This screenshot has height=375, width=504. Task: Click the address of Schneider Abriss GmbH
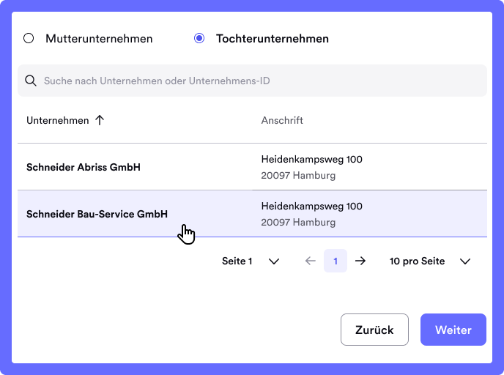(x=311, y=167)
